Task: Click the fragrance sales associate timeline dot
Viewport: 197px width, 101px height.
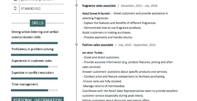Action: [x=76, y=5]
